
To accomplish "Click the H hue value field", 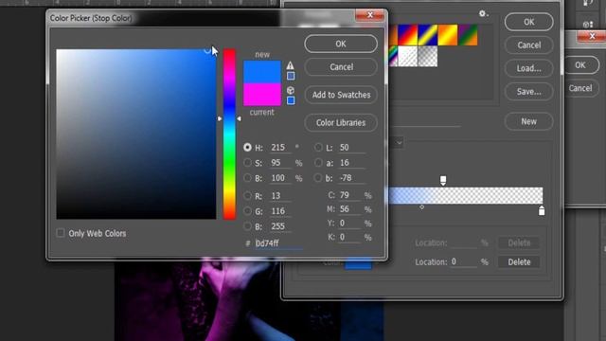I will pos(280,148).
